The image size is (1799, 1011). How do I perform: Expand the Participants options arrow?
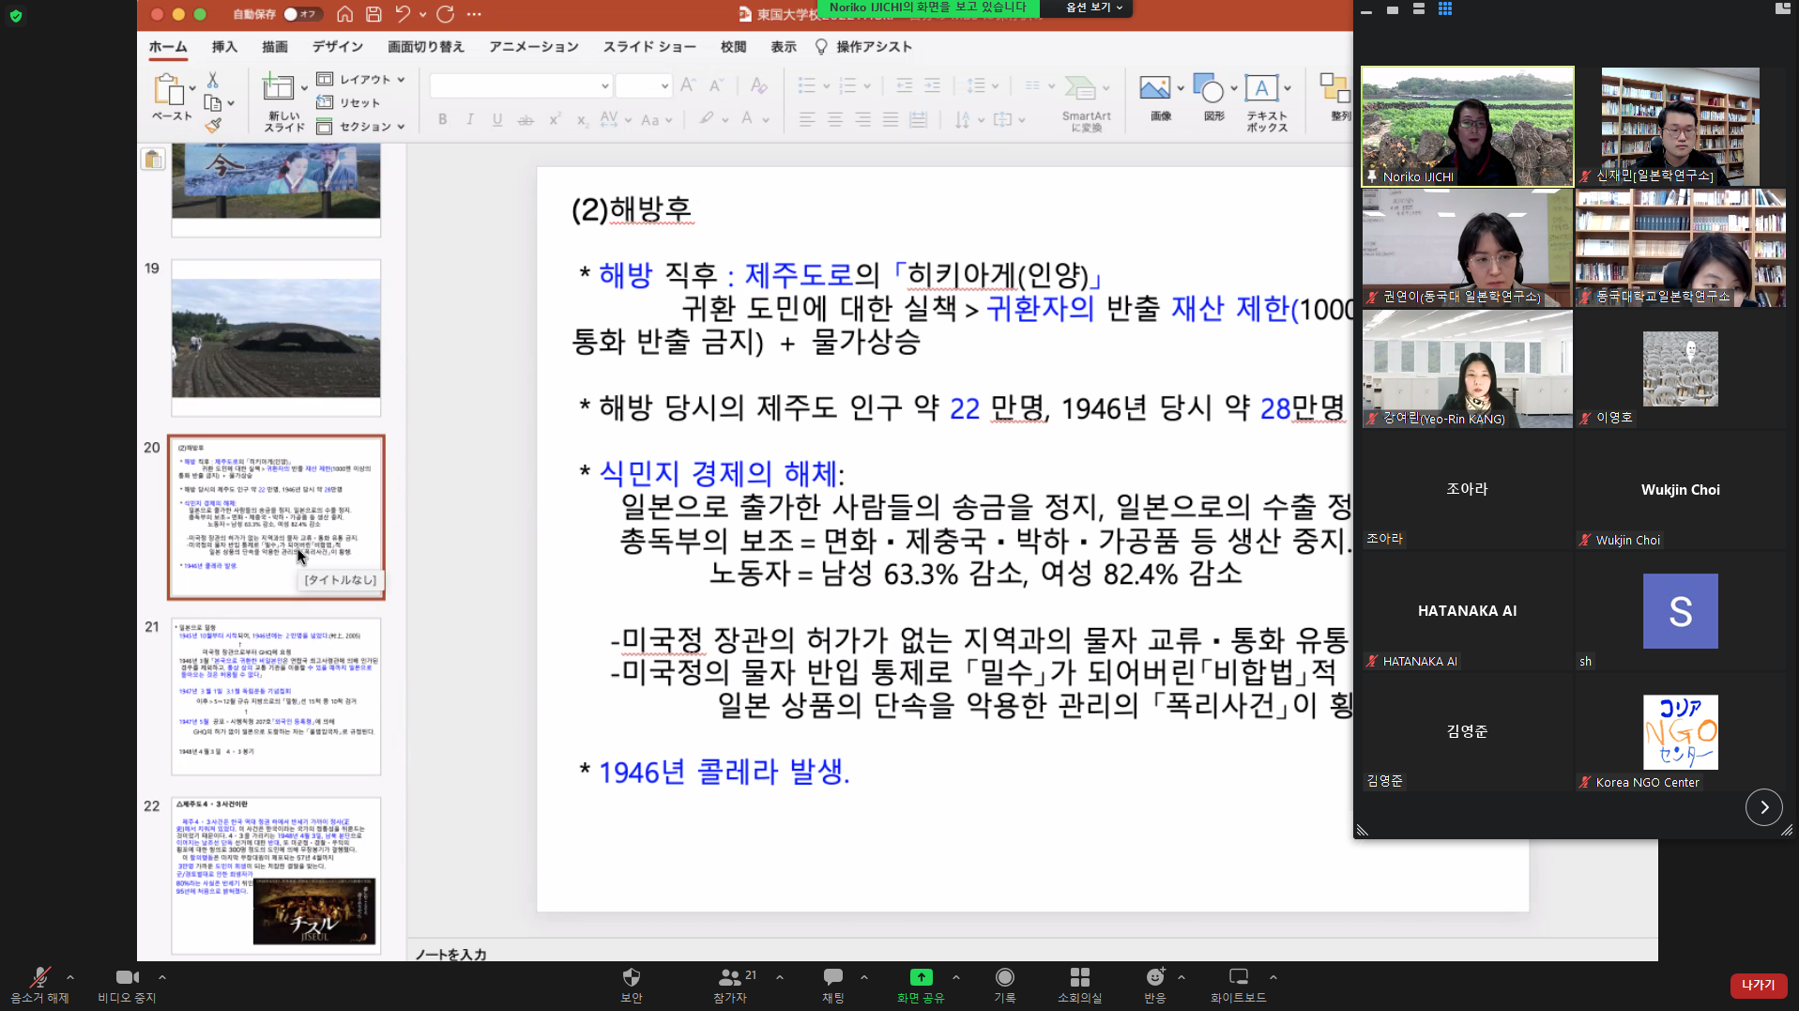780,977
